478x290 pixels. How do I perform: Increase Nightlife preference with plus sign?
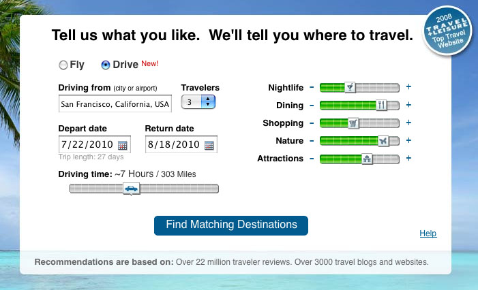point(409,87)
